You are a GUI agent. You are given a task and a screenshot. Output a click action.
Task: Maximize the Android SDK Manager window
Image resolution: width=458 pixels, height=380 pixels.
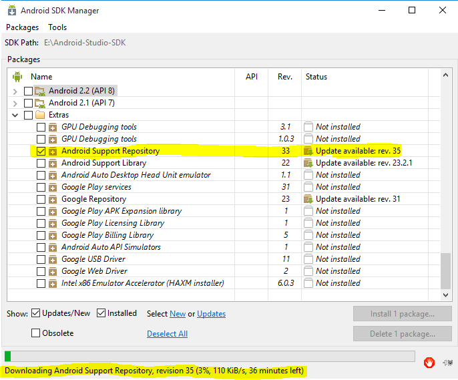[412, 10]
